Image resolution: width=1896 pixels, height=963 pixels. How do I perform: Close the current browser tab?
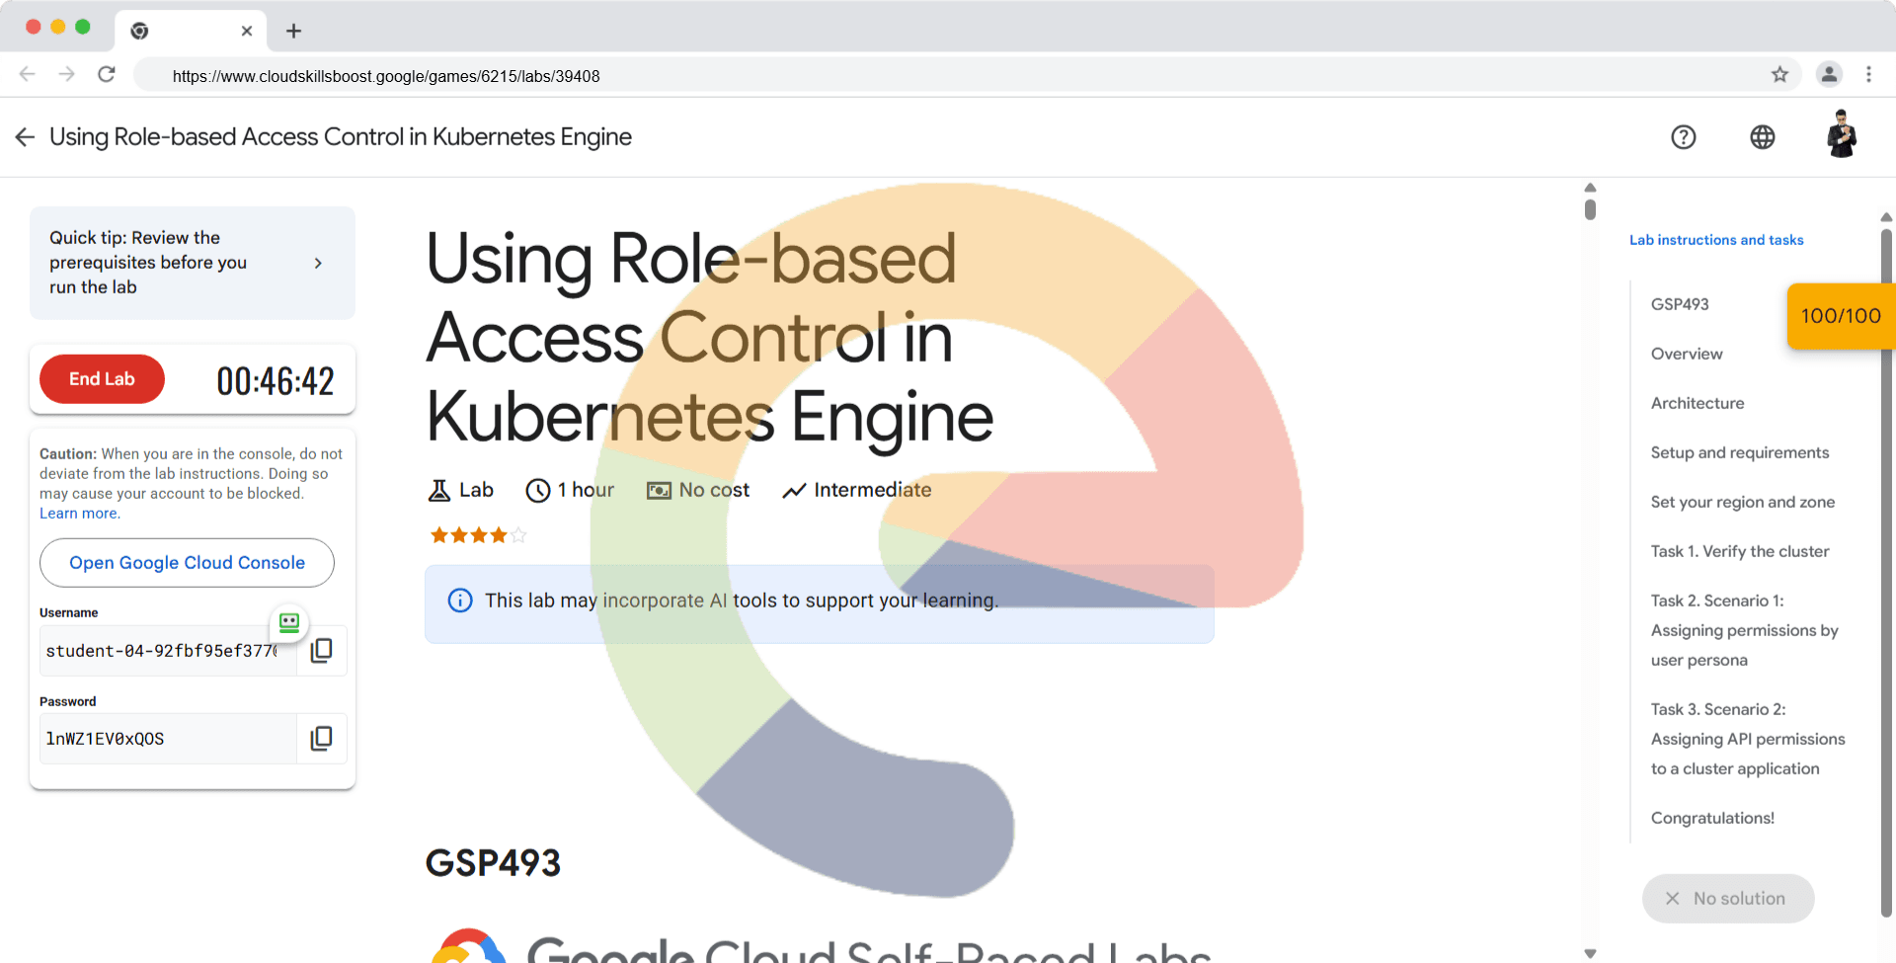(x=247, y=31)
